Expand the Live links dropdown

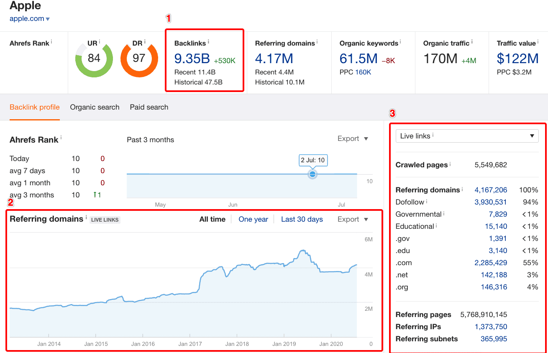pyautogui.click(x=467, y=136)
